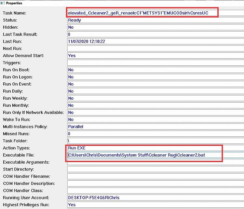Click Run Only If Network Available value
244x209 pixels.
[x=156, y=112]
